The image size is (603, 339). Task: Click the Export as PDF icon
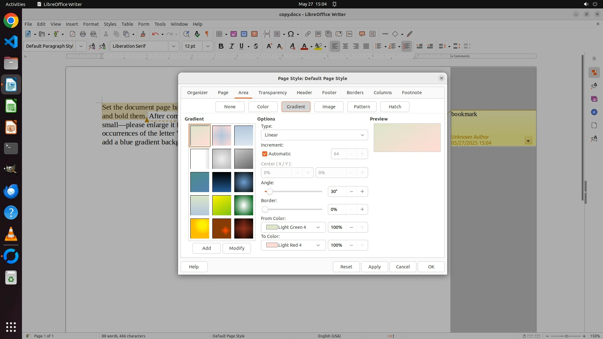coord(73,34)
